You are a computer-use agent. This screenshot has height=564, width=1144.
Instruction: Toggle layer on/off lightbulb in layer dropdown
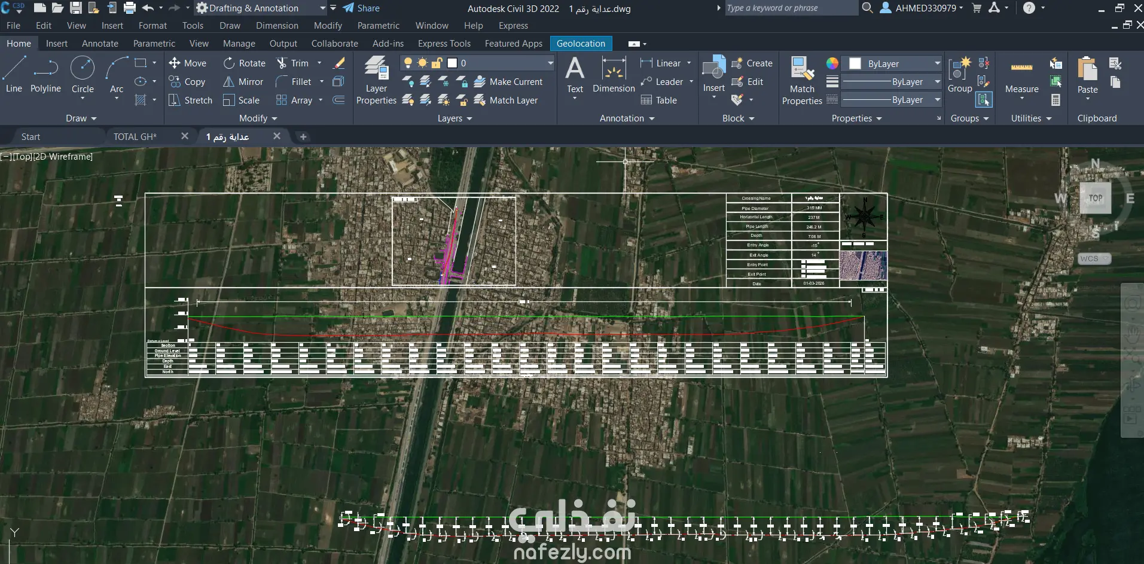point(408,63)
